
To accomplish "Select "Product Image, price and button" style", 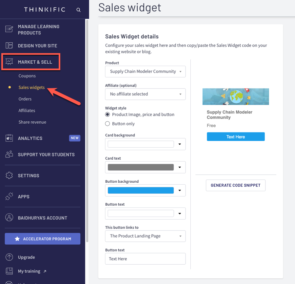I will (x=108, y=114).
